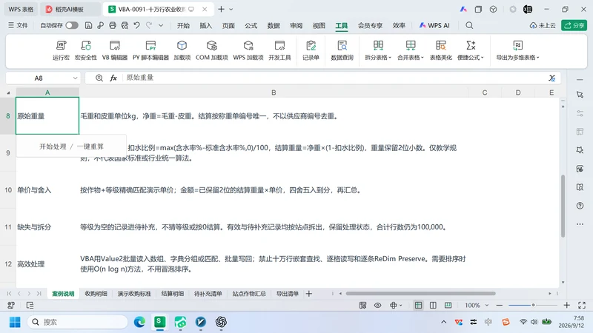Click the print icon in quick toolbar

pyautogui.click(x=113, y=25)
